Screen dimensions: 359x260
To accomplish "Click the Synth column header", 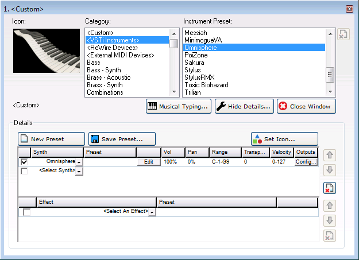I will click(57, 152).
